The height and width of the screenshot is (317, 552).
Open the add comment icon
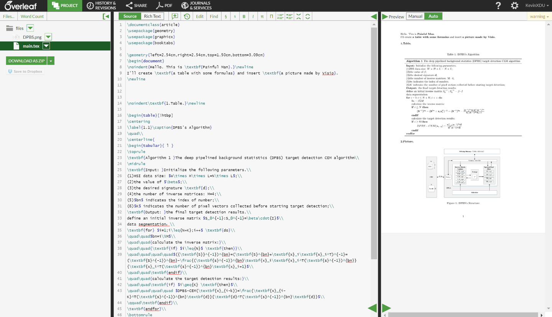pos(174,16)
